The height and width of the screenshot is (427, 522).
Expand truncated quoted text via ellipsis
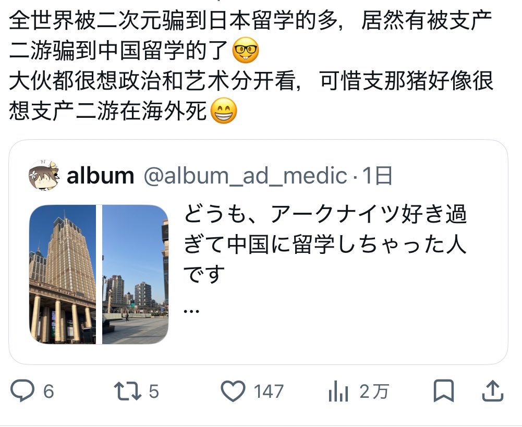[x=191, y=311]
